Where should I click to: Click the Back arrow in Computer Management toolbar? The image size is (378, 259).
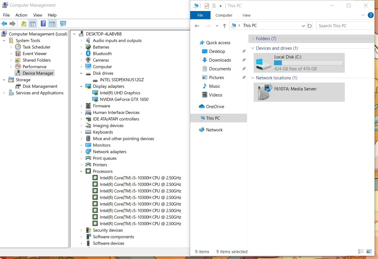[4, 24]
